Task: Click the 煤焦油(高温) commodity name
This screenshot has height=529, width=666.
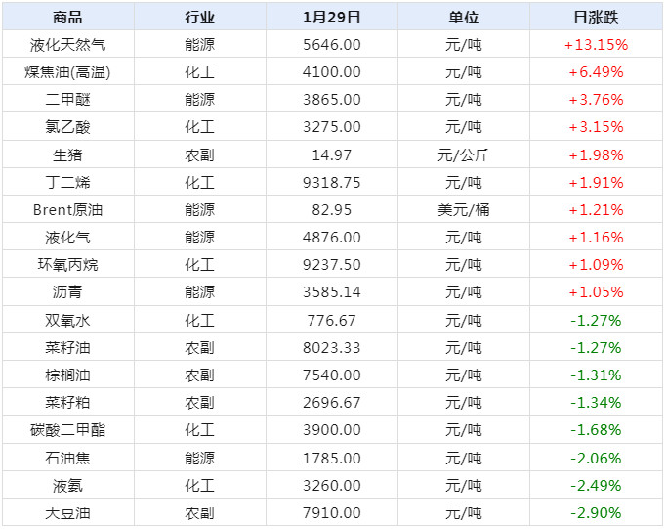Action: [67, 71]
